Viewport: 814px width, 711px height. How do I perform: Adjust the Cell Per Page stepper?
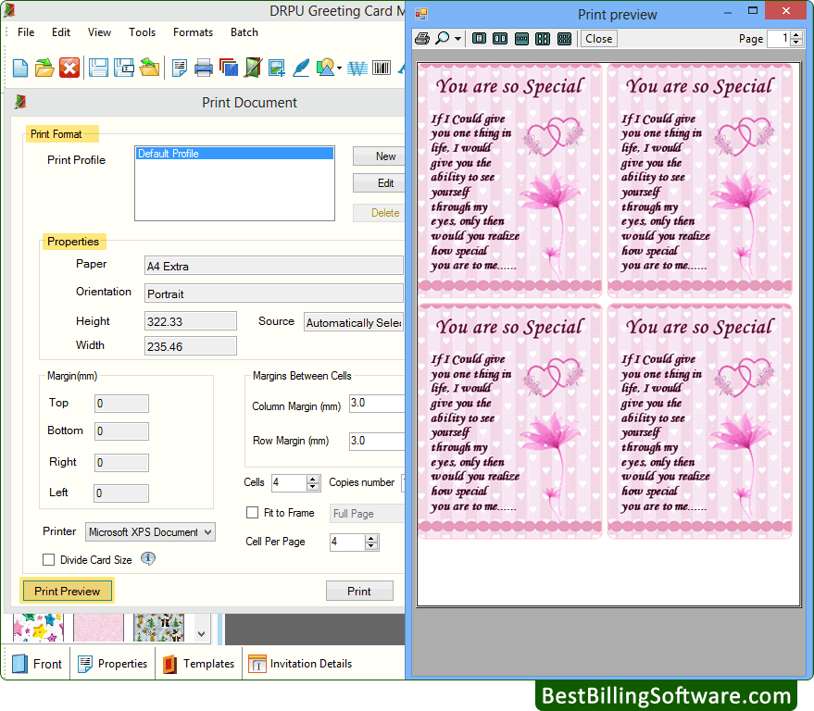pyautogui.click(x=370, y=543)
